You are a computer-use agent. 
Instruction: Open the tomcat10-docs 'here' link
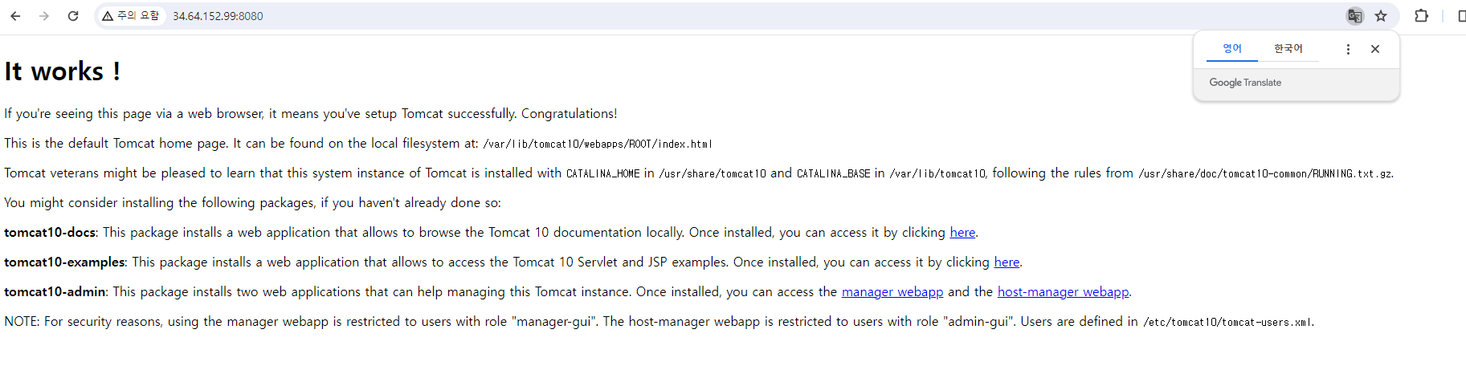coord(962,233)
